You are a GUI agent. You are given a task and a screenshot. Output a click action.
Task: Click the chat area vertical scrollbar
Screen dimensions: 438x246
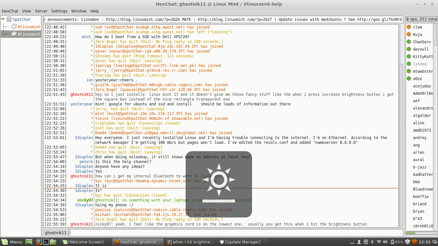[x=401, y=146]
